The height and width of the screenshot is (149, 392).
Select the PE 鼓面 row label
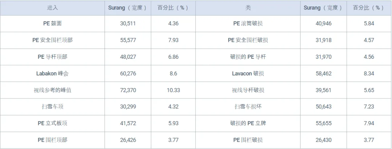point(52,23)
